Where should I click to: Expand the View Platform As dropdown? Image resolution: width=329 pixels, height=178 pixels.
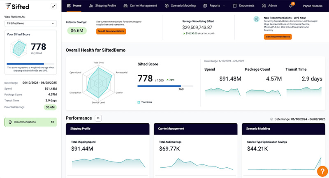(x=30, y=24)
